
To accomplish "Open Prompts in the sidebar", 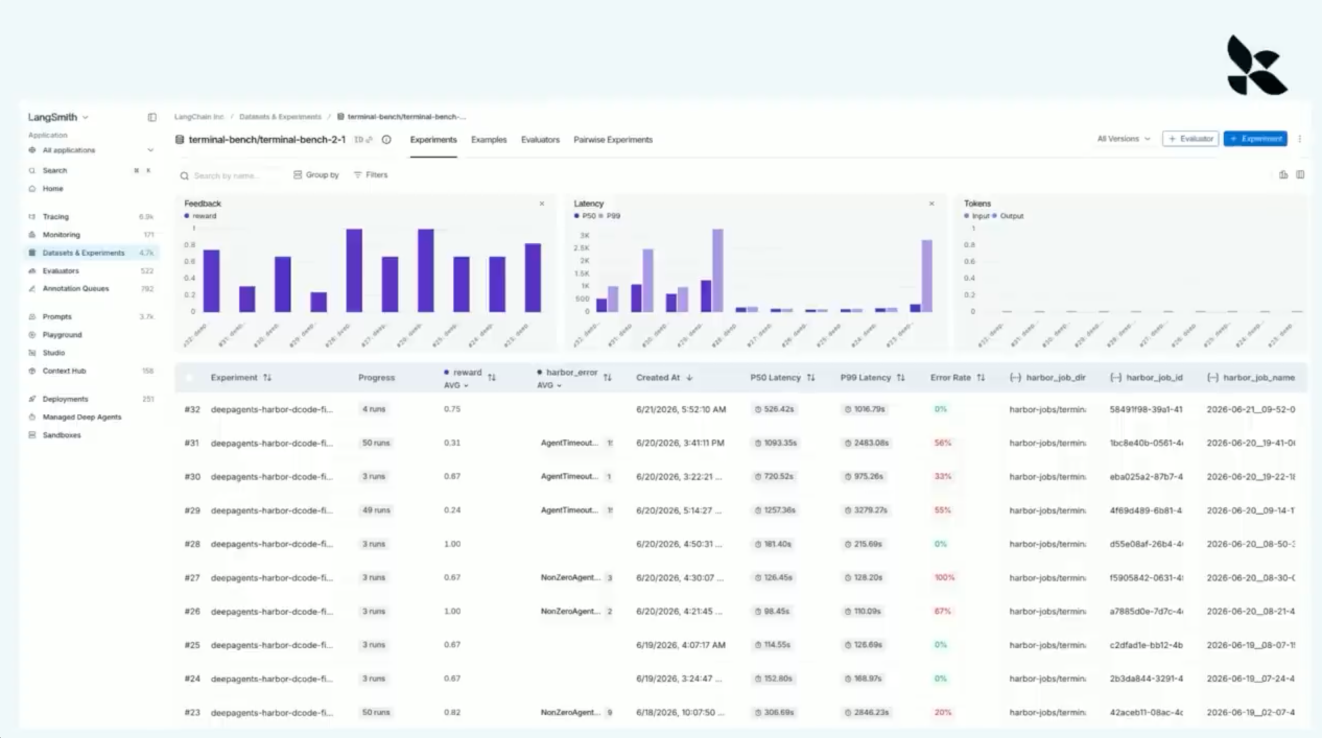I will (57, 317).
